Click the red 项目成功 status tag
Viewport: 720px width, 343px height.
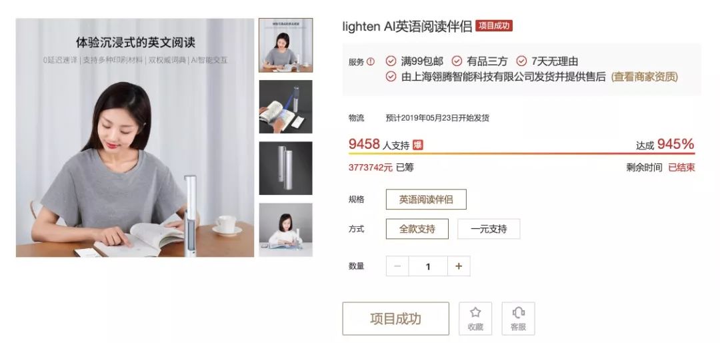[493, 26]
